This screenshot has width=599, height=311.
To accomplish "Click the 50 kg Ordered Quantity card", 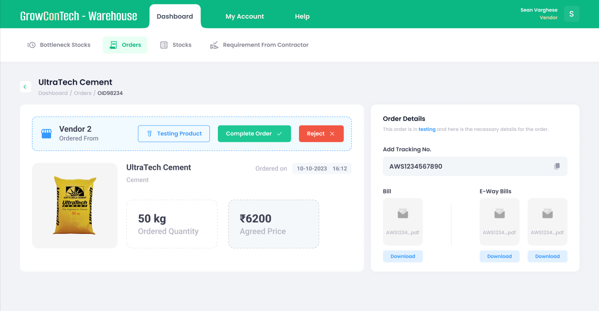I will coord(172,224).
